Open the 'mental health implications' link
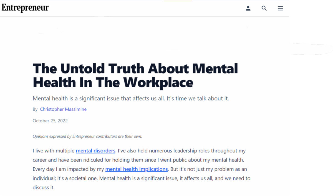Viewport: 333px width, 196px height. (x=137, y=169)
